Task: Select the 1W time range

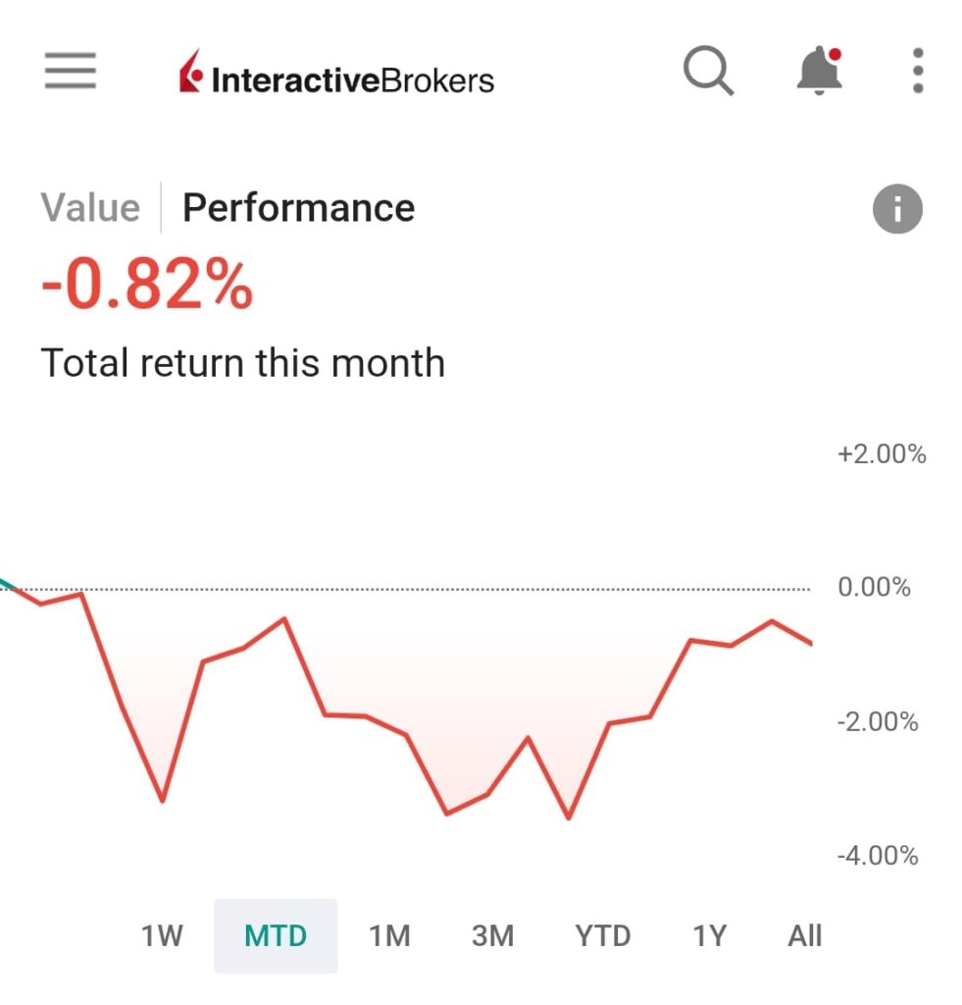Action: pos(162,935)
